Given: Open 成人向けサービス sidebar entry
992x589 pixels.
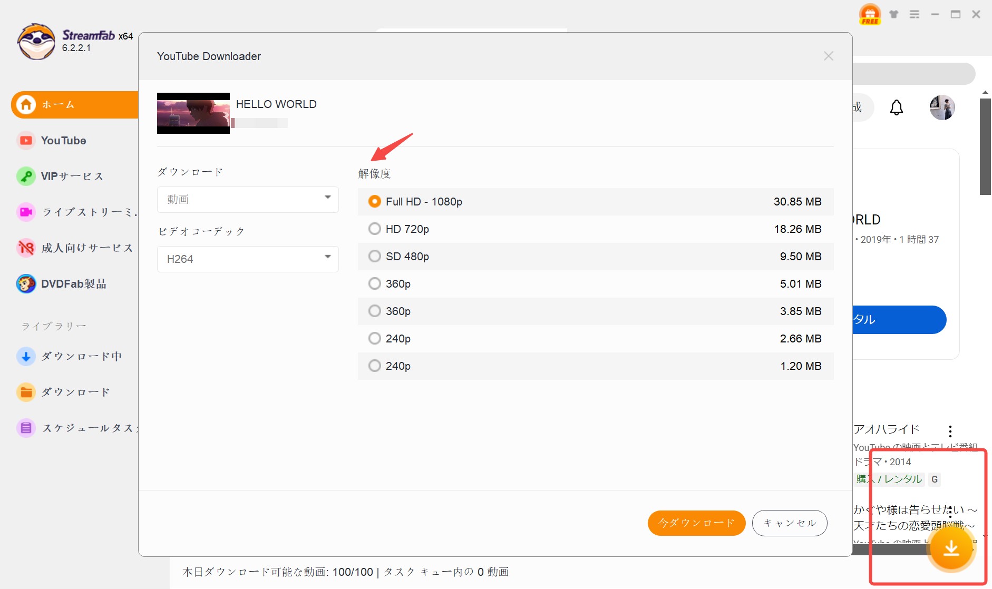Looking at the screenshot, I should coord(74,248).
